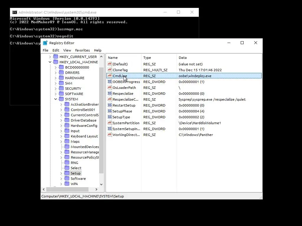Sort values by the Type column header
The height and width of the screenshot is (226, 302).
[x=159, y=58]
